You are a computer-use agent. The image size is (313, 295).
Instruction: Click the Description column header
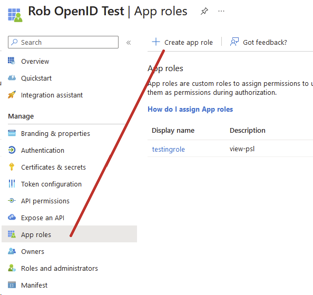coord(248,130)
